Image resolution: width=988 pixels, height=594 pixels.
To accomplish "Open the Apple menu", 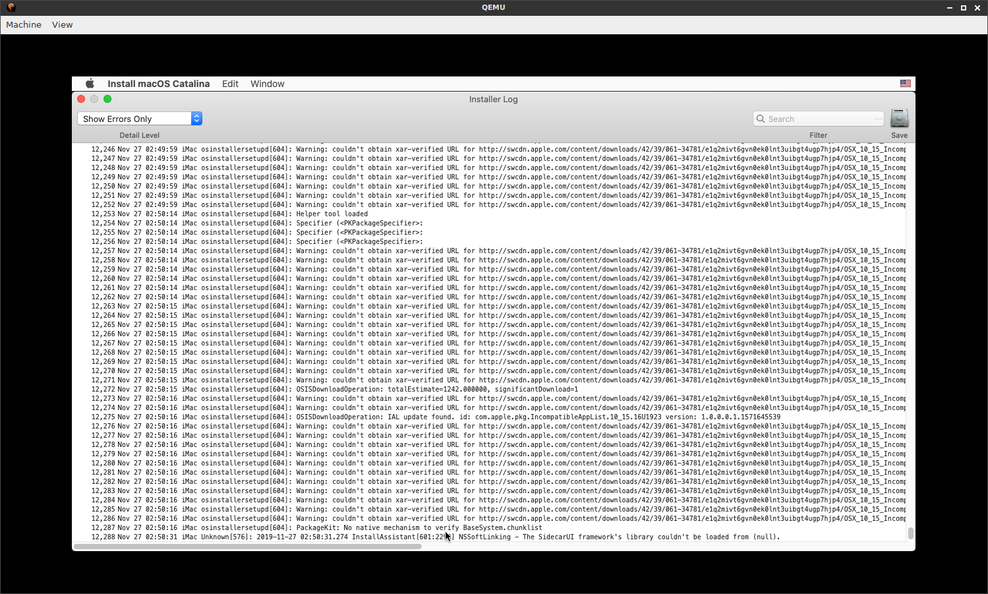I will pos(90,84).
